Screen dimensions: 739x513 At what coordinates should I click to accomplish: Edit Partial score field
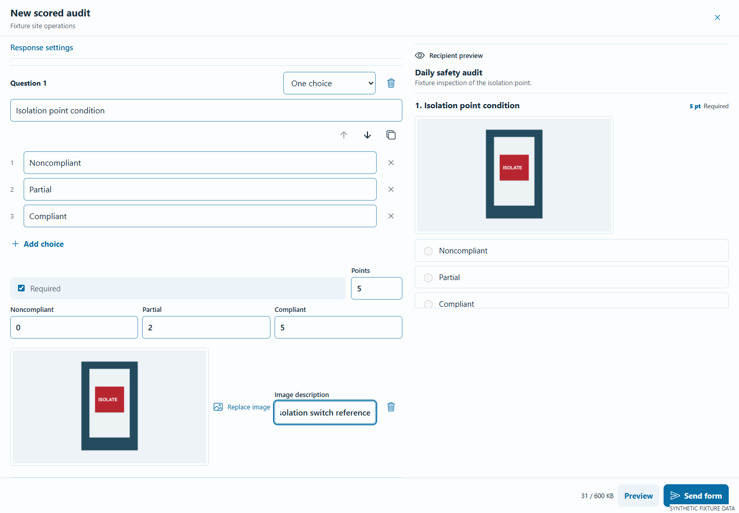(x=206, y=327)
